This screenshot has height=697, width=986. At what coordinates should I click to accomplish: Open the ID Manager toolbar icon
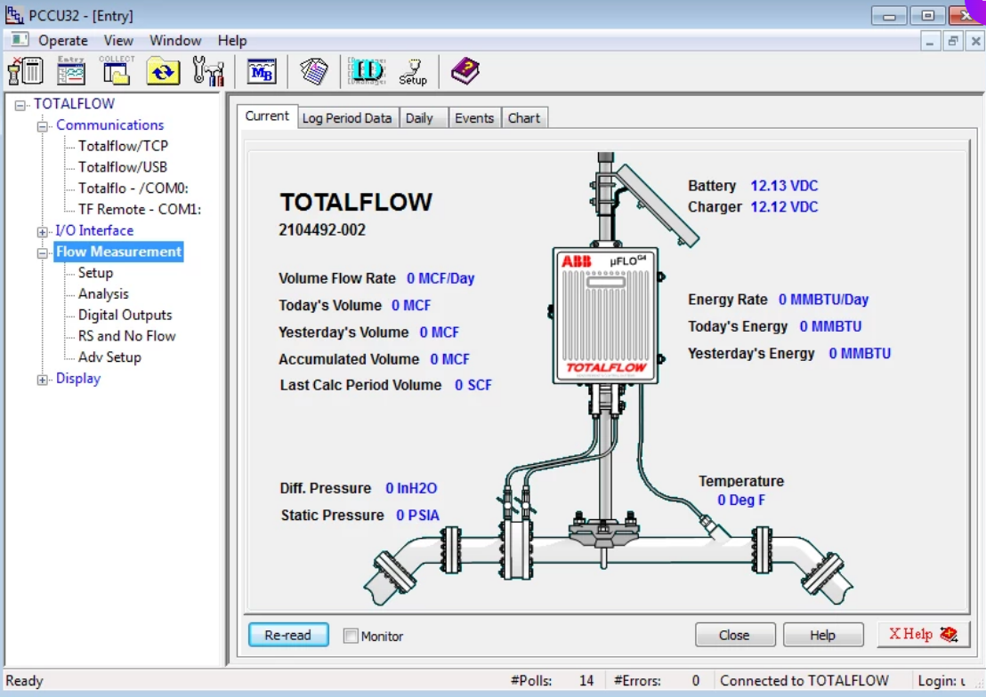click(366, 71)
